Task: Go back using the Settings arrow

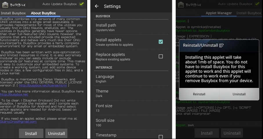Action: [x=97, y=6]
